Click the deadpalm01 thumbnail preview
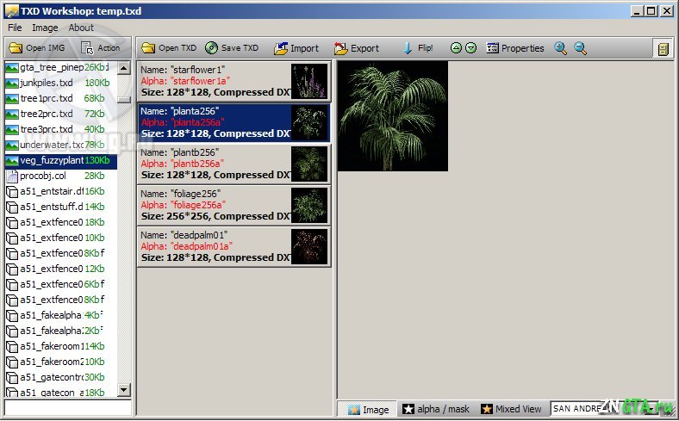679x421 pixels. point(309,246)
